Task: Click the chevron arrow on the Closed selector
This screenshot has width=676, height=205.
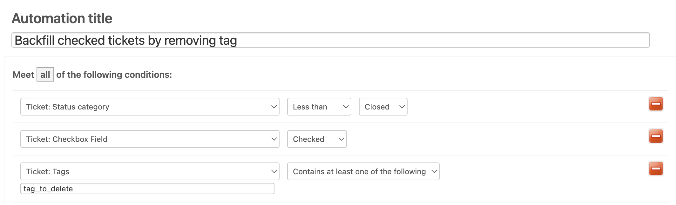Action: pos(402,107)
